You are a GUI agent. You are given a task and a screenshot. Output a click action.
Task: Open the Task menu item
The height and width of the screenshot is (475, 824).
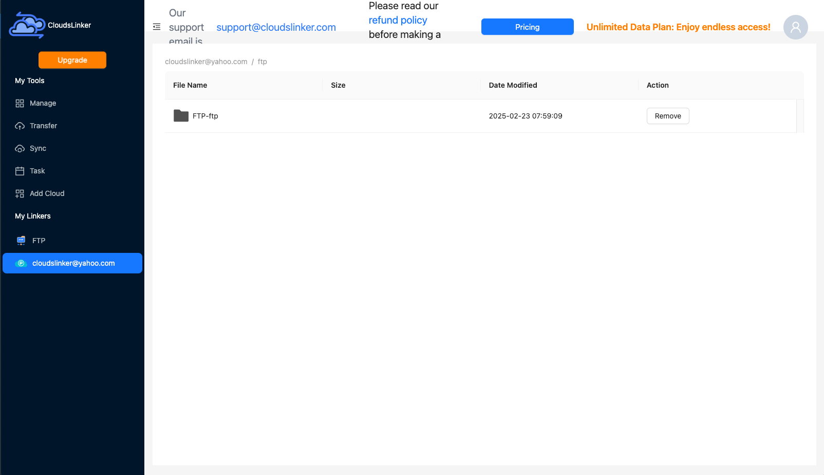pos(72,171)
